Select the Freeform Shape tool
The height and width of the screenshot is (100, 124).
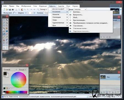click(x=7, y=48)
